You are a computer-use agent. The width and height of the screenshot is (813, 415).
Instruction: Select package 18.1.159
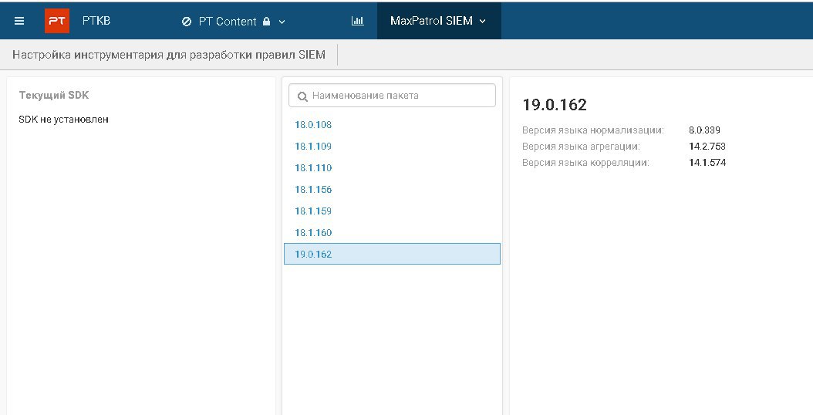(313, 211)
